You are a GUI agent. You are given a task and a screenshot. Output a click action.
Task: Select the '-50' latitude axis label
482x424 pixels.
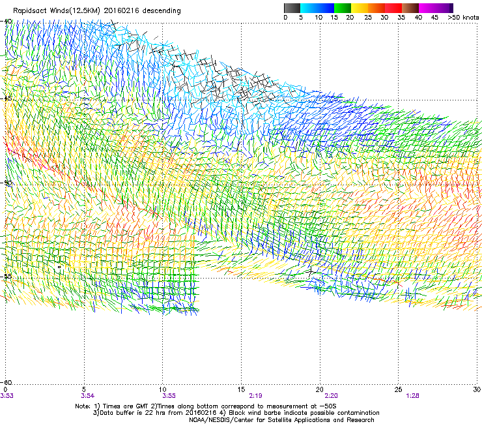(x=7, y=183)
